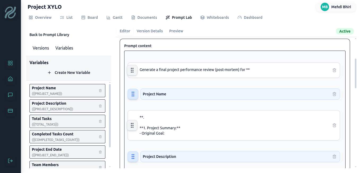Switch to the Version Details tab
The width and height of the screenshot is (362, 173).
coord(150,31)
